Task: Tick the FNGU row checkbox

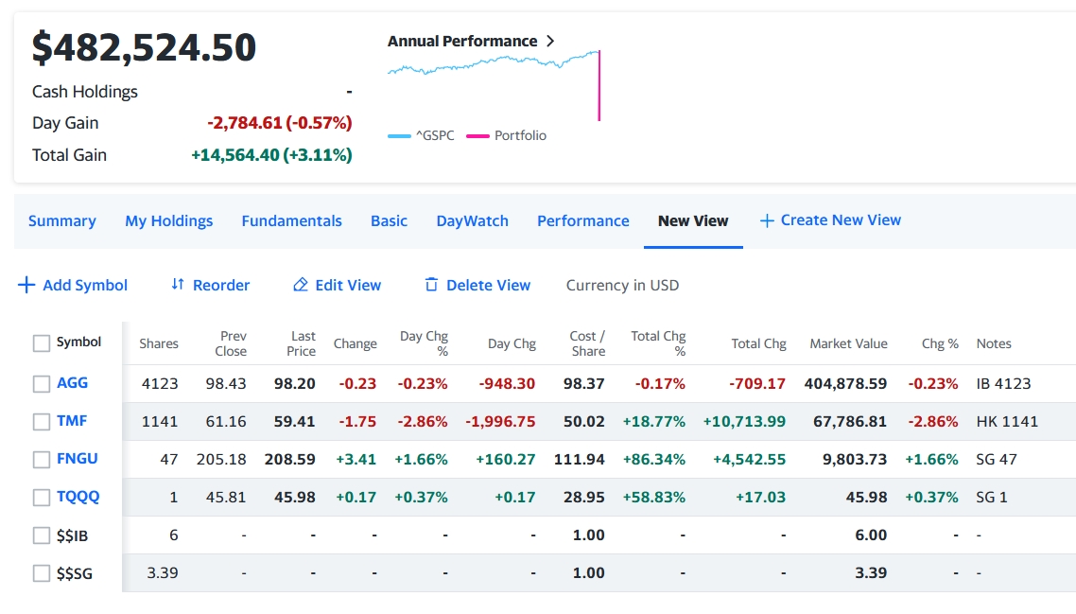Action: 42,460
